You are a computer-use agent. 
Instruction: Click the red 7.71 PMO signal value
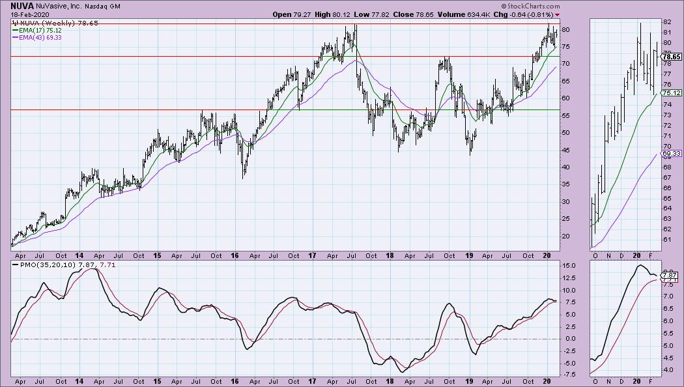point(107,265)
